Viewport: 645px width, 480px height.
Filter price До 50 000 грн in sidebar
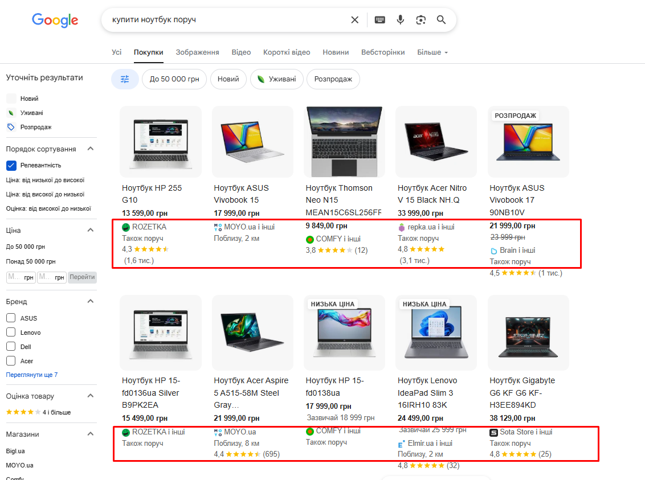[x=26, y=247]
